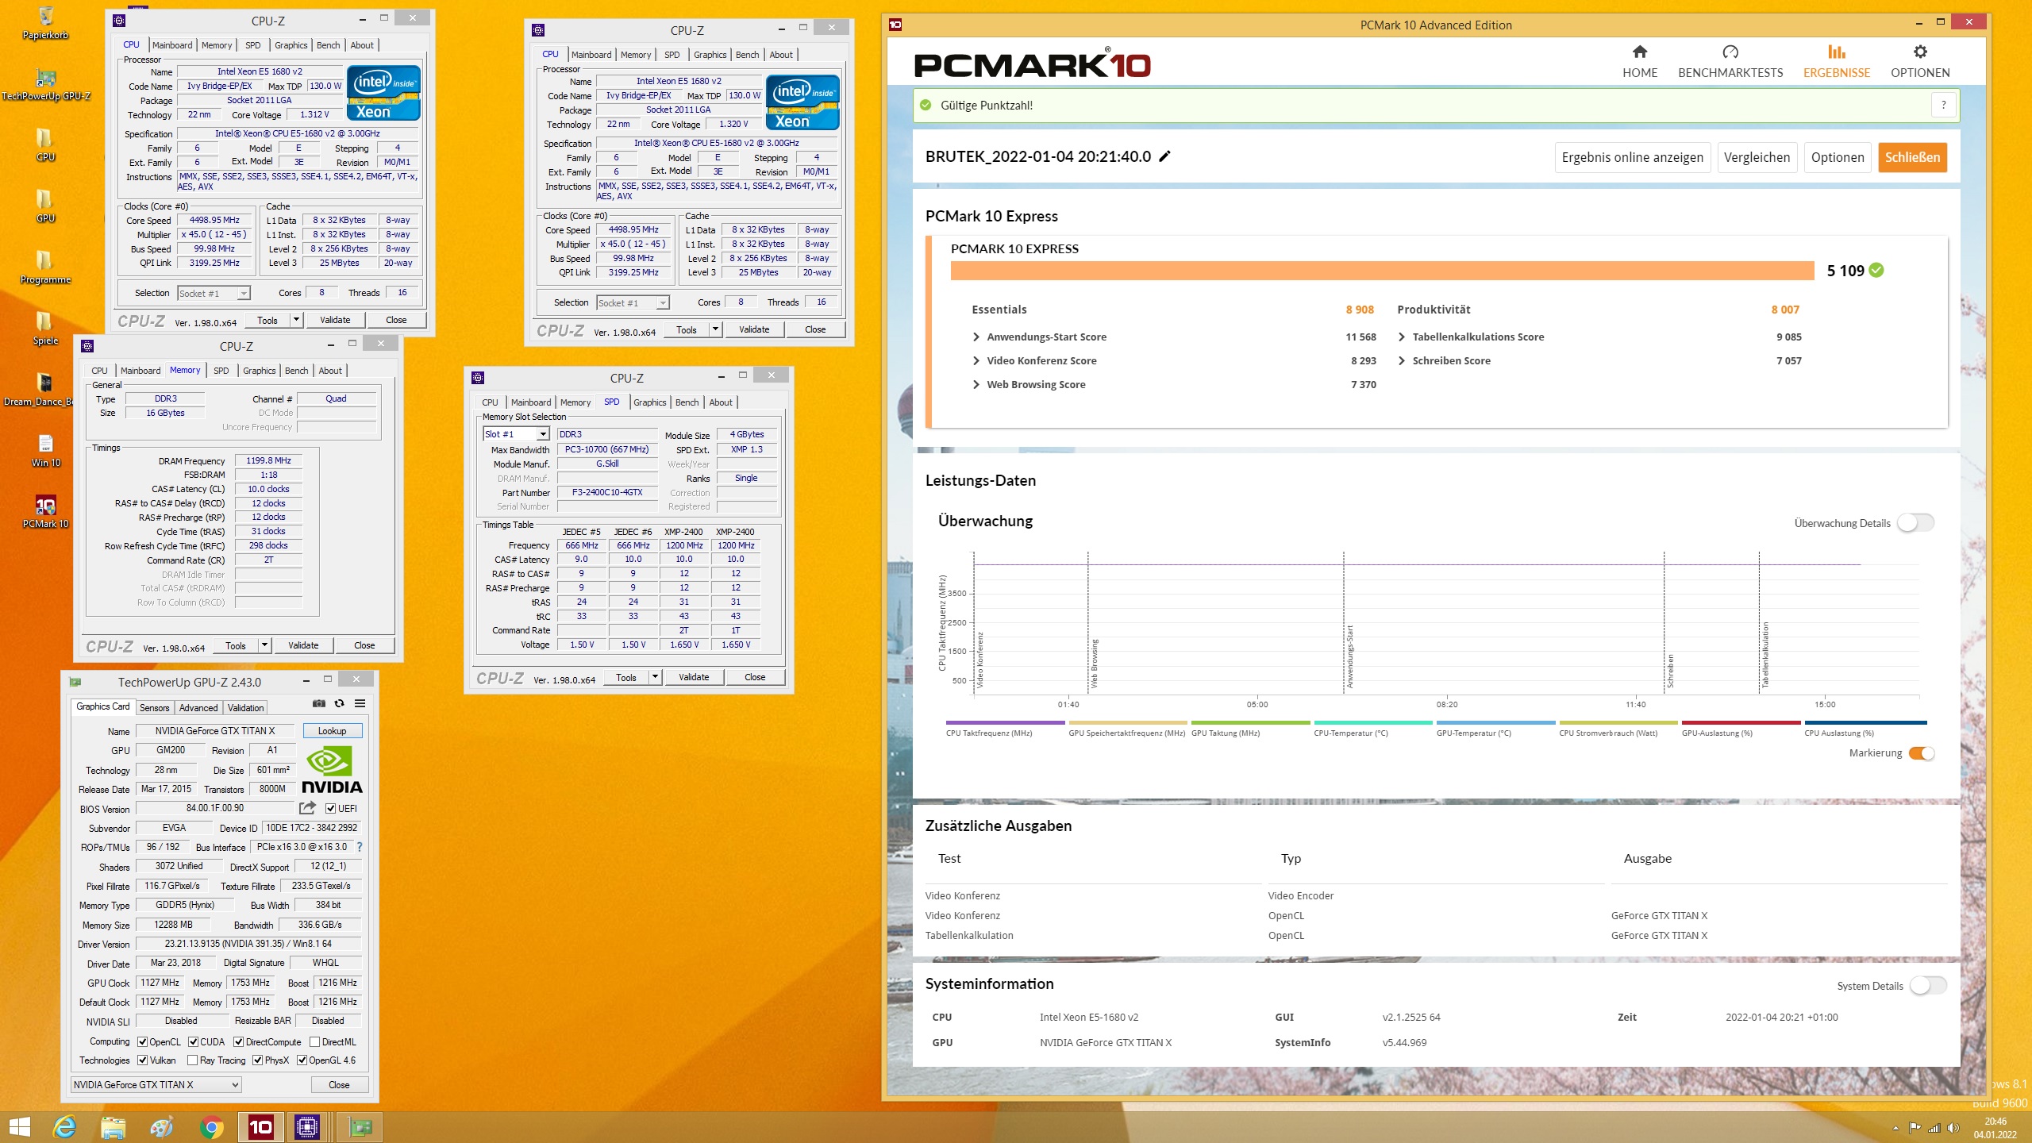Screen dimensions: 2032x1143
Task: Click the GPU-Z refresh icon
Action: click(x=340, y=703)
